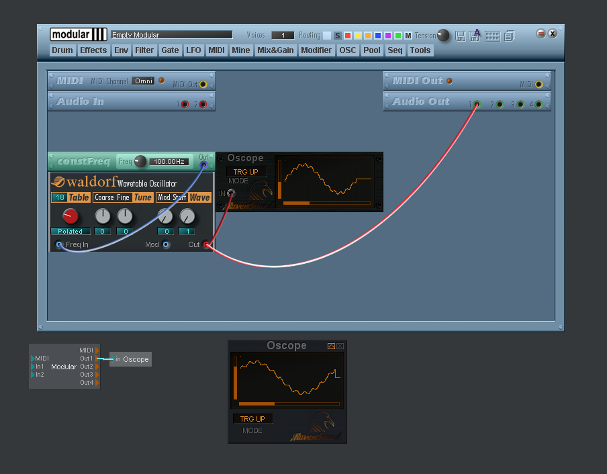Click Waldorf oscillator Mod jack
This screenshot has height=474, width=607.
(166, 244)
